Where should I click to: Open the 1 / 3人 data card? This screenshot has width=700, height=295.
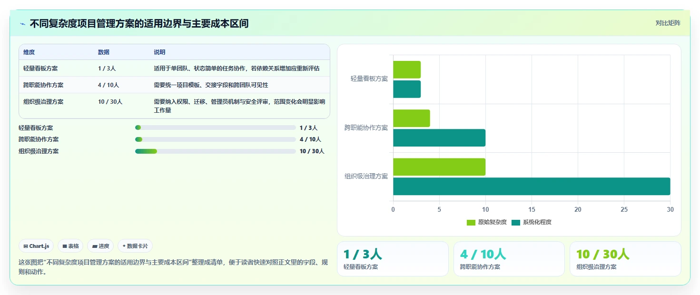(x=393, y=259)
